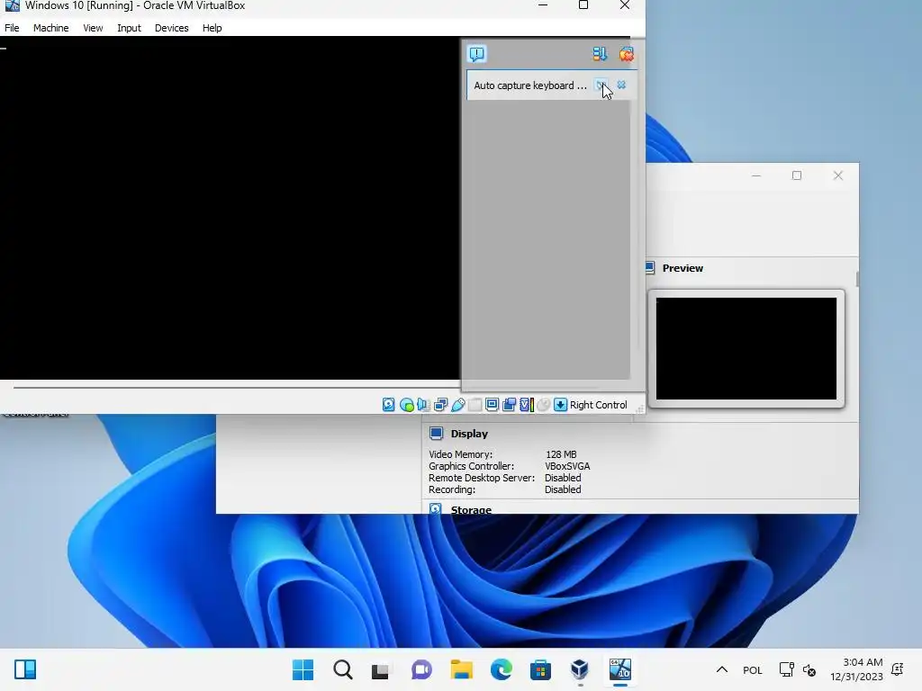Click the Display section header in Manager
This screenshot has height=691, width=922.
[469, 434]
